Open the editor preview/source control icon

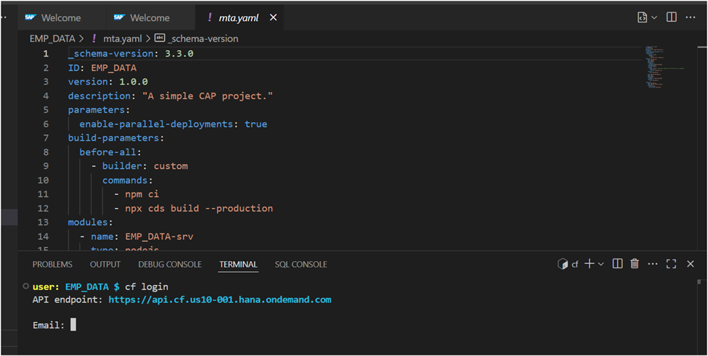[642, 17]
